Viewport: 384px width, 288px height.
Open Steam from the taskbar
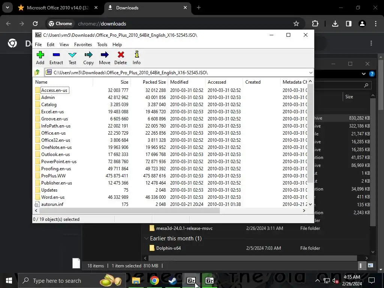pos(172,280)
